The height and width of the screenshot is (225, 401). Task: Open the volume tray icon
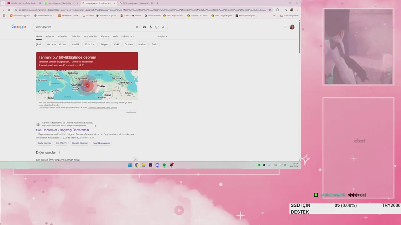[285, 165]
